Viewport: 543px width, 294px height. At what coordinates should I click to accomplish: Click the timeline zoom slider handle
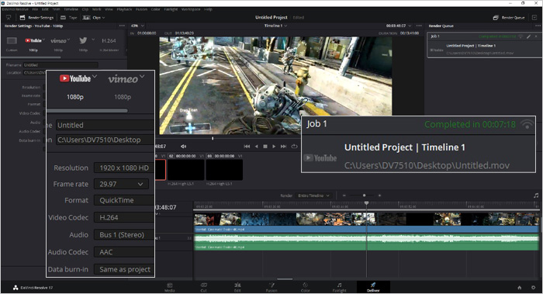[365, 195]
